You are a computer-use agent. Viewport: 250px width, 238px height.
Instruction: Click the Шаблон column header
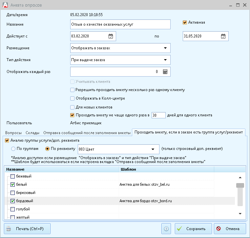[x=166, y=169]
